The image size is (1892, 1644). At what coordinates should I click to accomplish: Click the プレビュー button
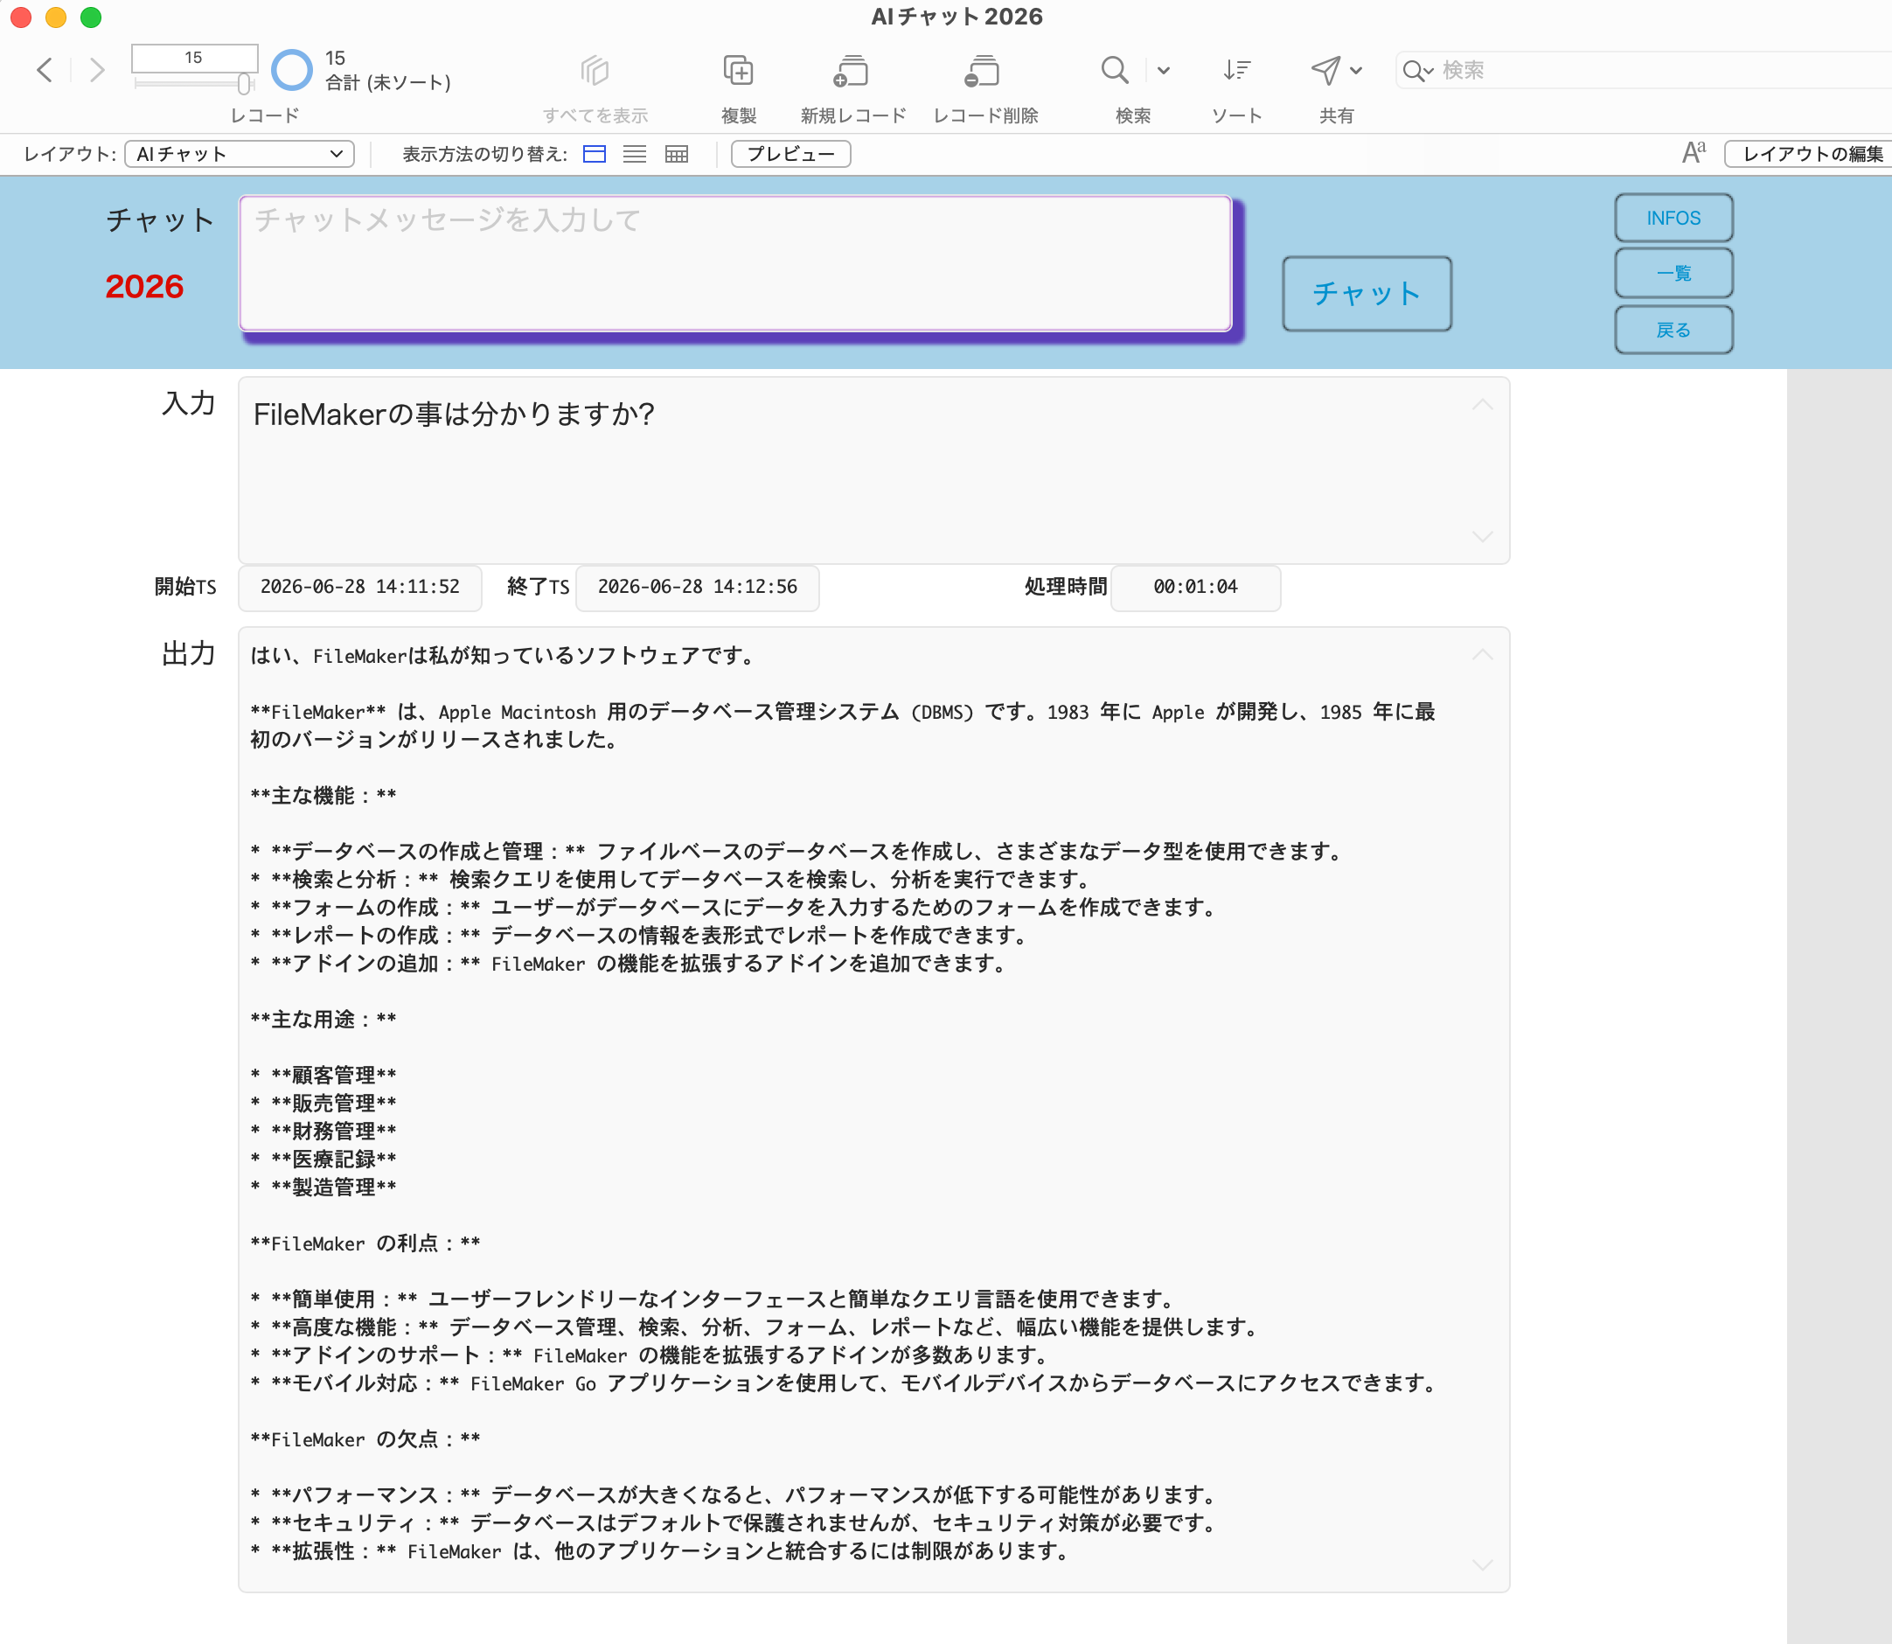click(790, 154)
